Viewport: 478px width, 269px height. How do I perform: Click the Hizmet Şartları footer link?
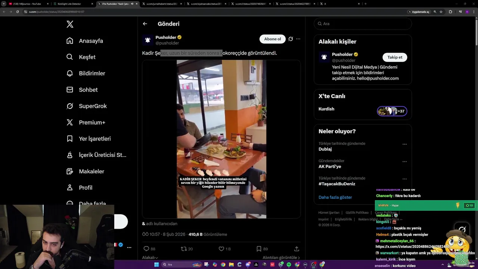tap(329, 213)
